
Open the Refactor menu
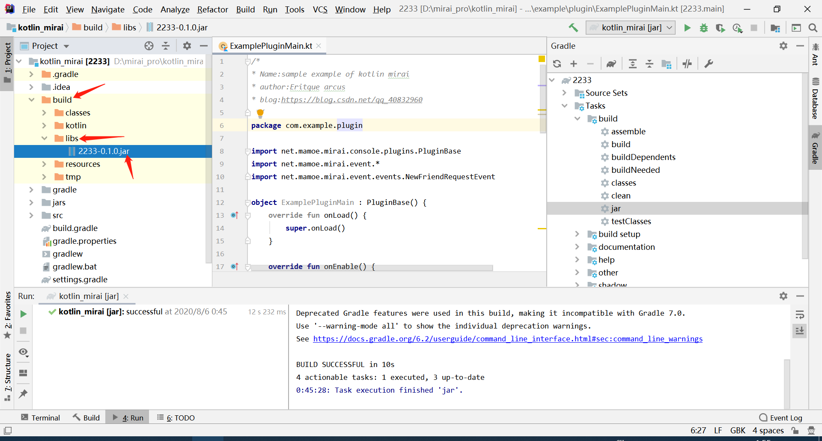coord(212,9)
